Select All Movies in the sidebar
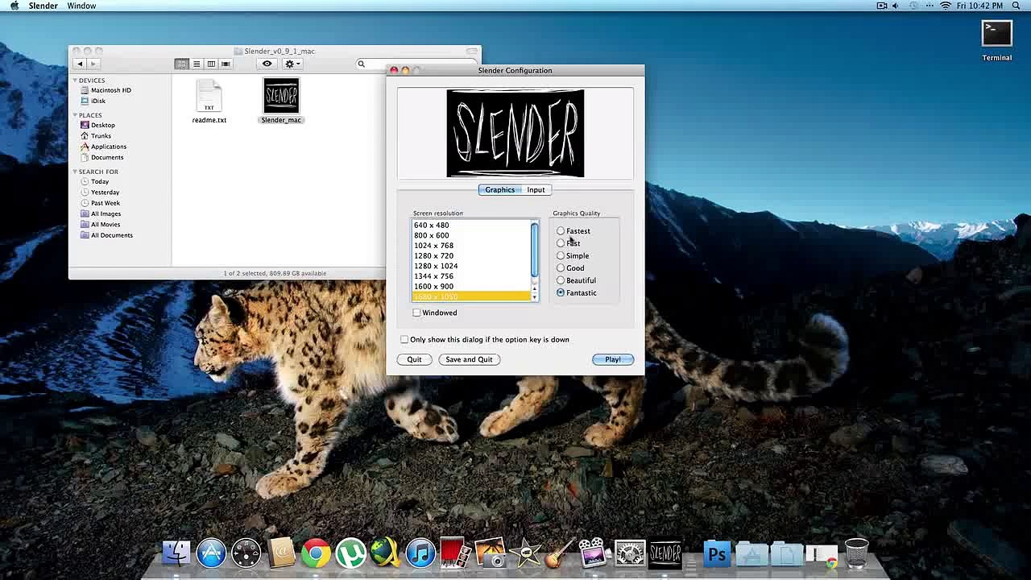The height and width of the screenshot is (580, 1031). (100, 225)
